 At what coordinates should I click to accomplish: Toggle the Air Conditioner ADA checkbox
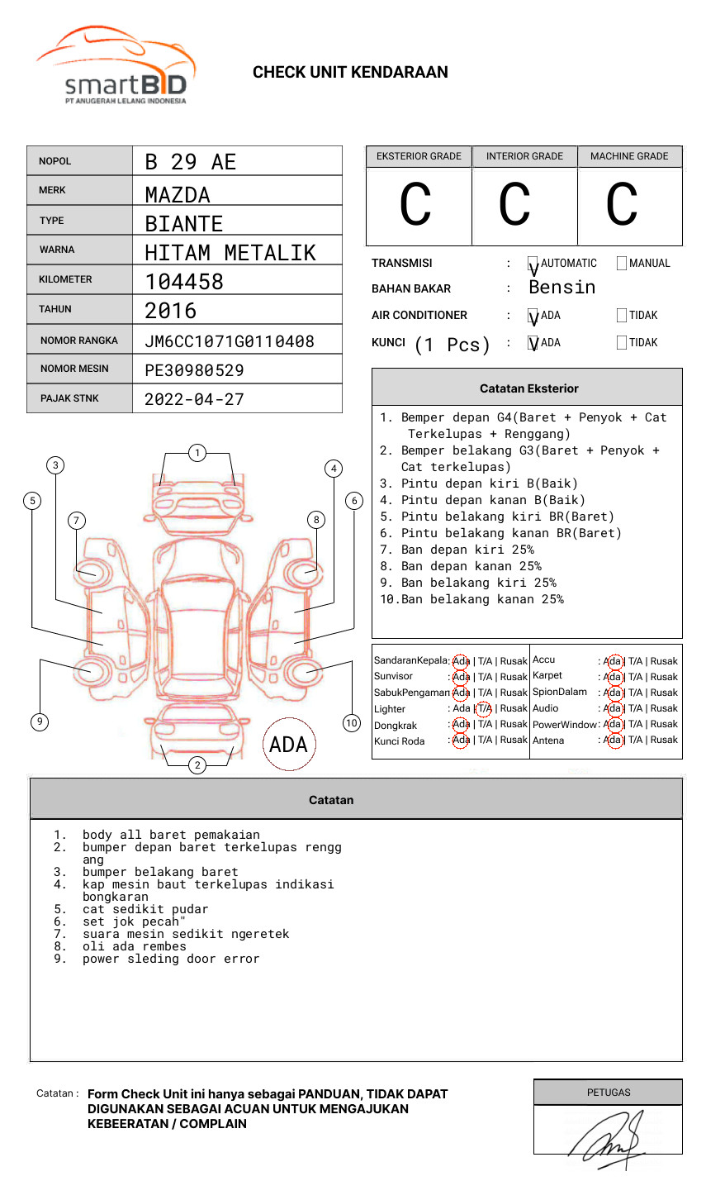click(x=533, y=316)
